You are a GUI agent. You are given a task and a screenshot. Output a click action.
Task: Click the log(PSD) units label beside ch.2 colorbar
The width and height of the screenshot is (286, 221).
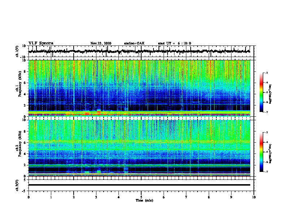[270, 153]
